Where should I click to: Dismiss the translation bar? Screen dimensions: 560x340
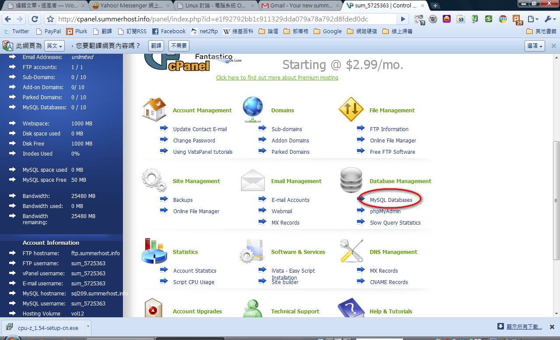pos(553,46)
